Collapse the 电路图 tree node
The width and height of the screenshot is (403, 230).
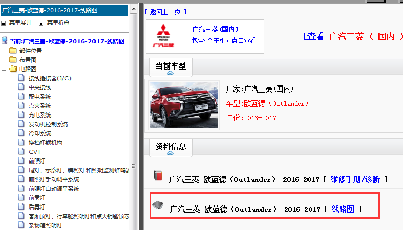tap(4, 68)
